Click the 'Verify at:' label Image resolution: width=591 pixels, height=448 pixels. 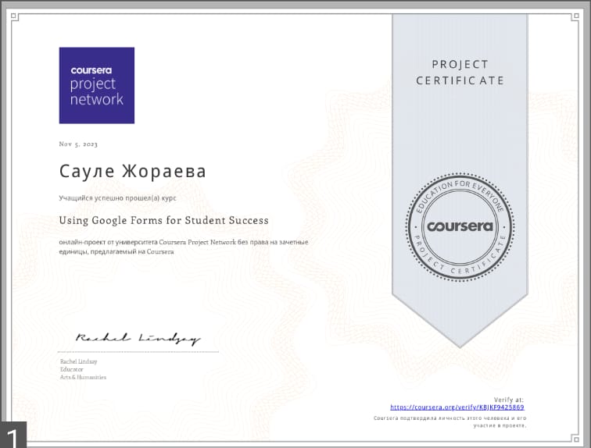tap(509, 400)
